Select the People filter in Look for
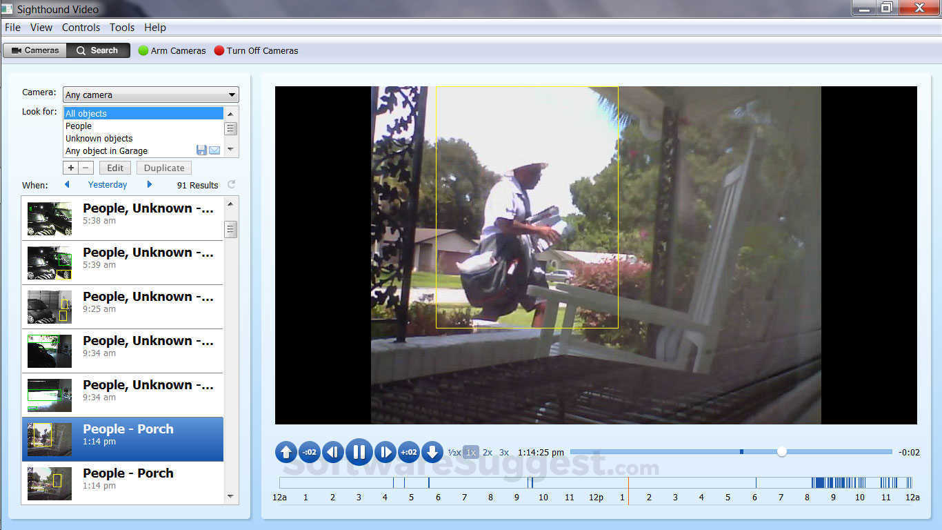The height and width of the screenshot is (530, 942). pos(78,126)
